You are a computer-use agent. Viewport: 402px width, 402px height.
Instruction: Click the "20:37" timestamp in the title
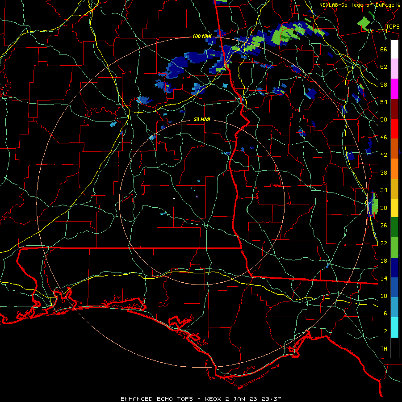click(x=271, y=399)
